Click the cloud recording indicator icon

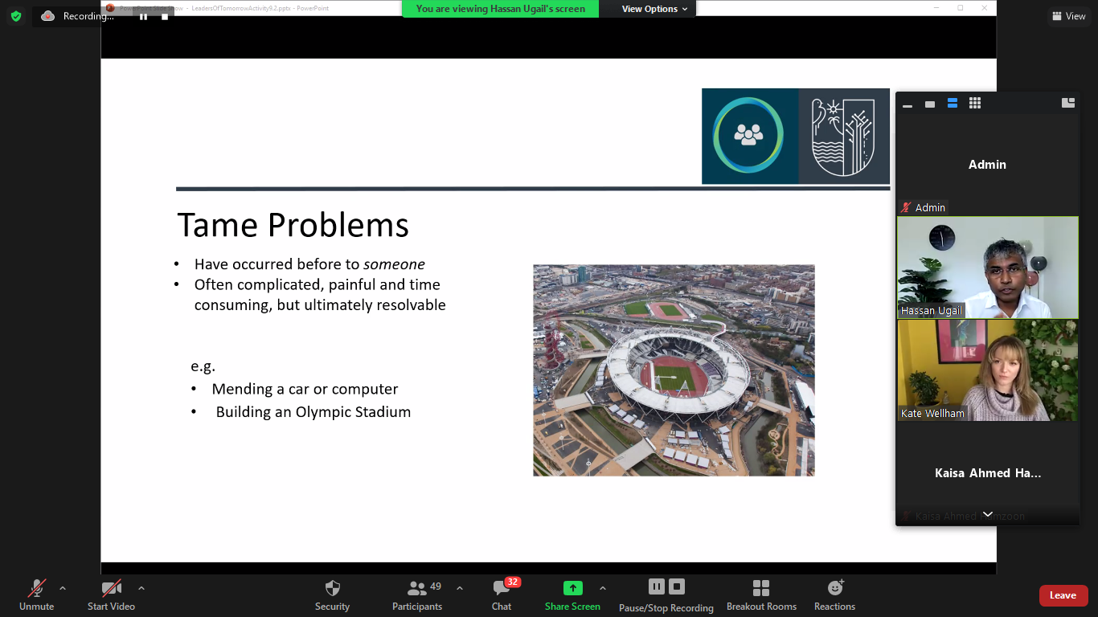47,16
